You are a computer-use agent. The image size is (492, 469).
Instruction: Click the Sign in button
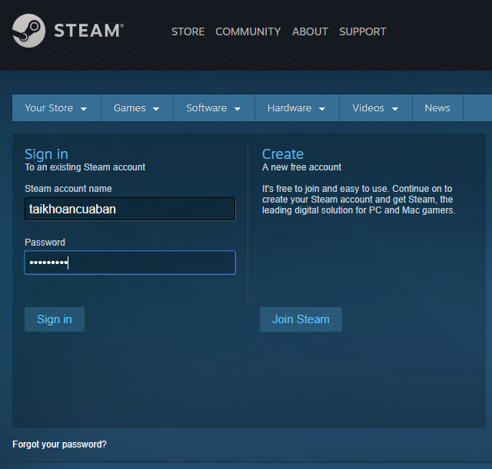(x=55, y=319)
